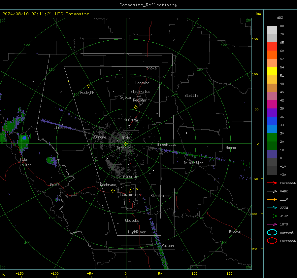Click the dBZ legend heading
The height and width of the screenshot is (278, 297).
point(280,18)
